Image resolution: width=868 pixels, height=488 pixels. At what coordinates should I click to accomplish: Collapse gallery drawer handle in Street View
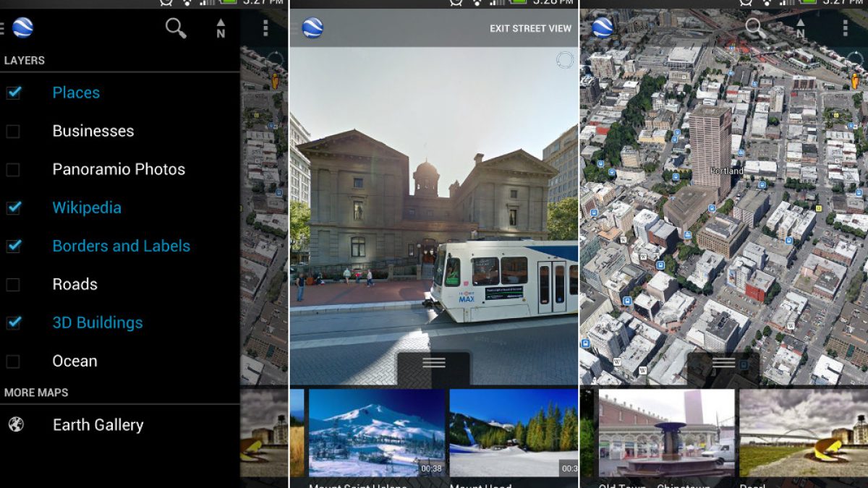(x=433, y=363)
